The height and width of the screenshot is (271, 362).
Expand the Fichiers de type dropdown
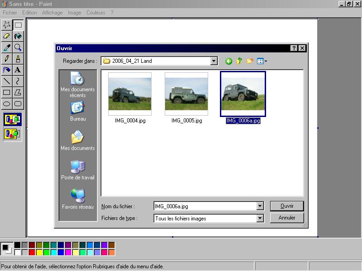260,219
